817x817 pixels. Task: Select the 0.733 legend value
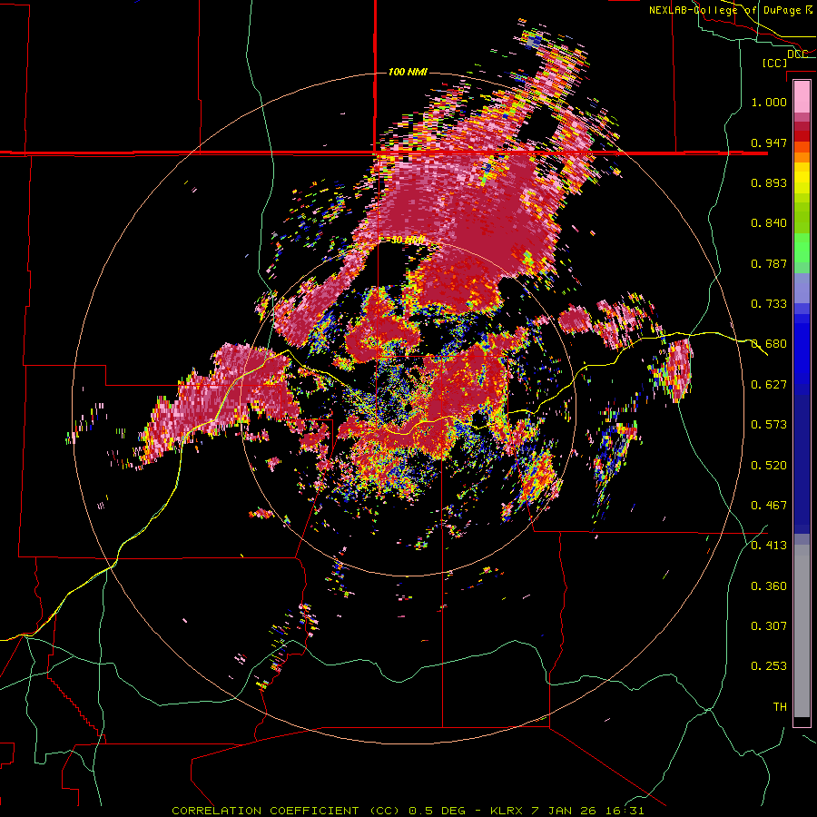769,304
